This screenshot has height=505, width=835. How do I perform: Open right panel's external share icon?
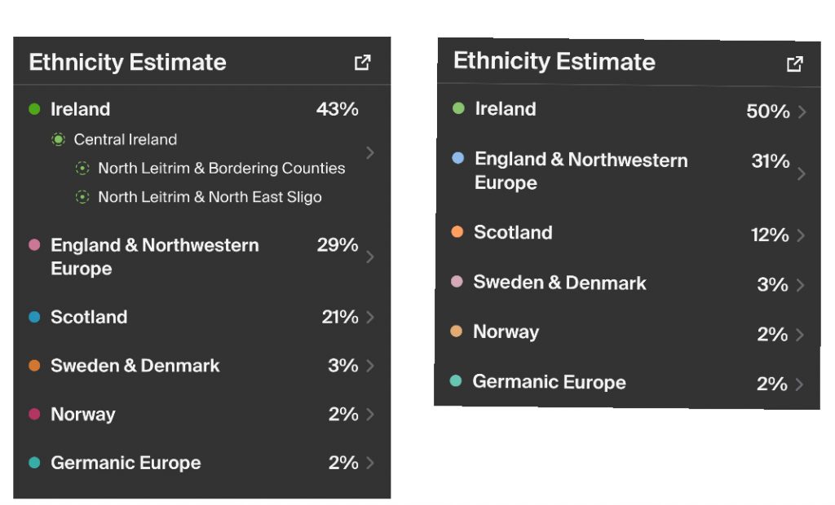(x=794, y=64)
